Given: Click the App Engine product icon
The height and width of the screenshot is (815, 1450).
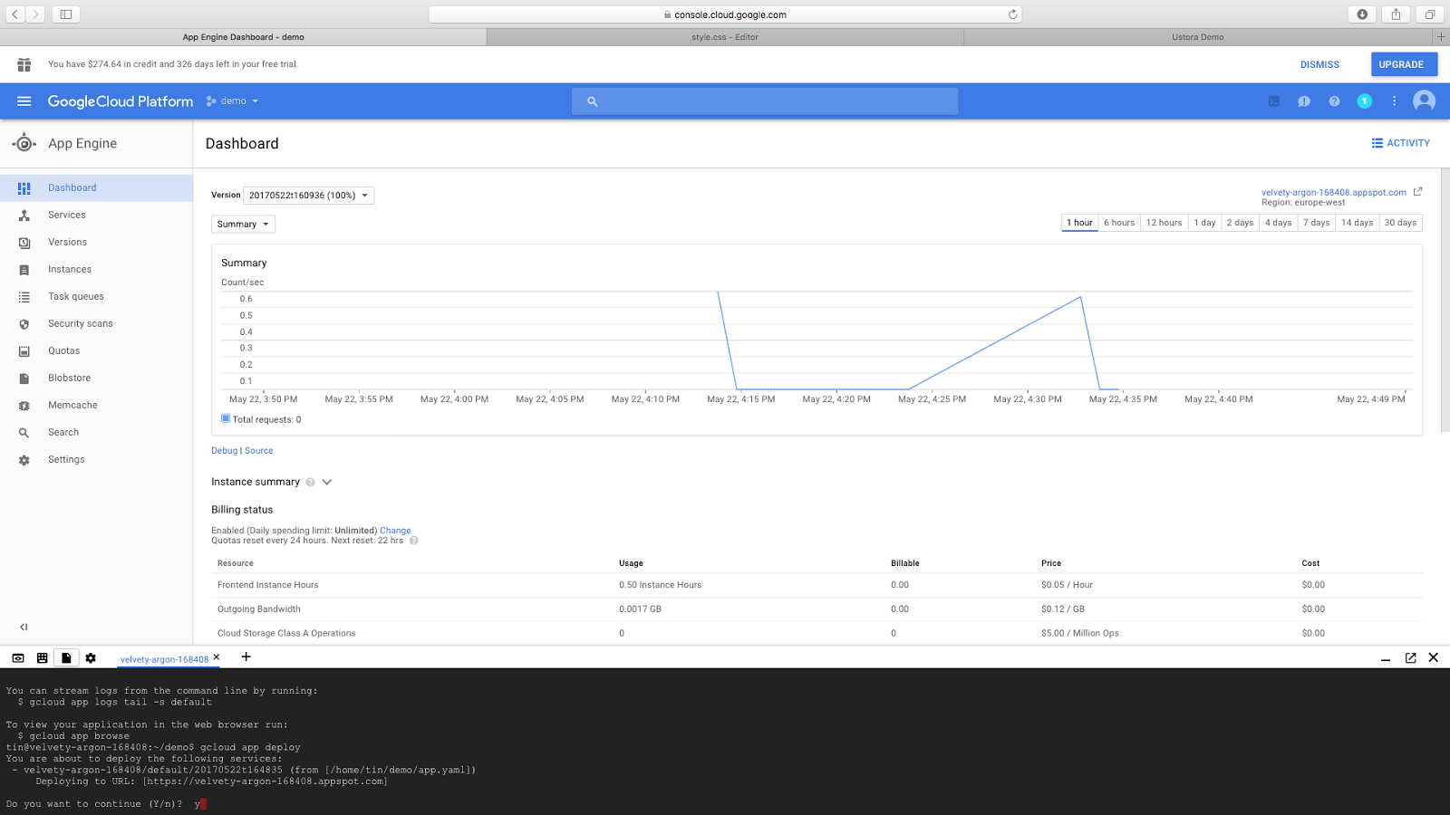Looking at the screenshot, I should 24,143.
